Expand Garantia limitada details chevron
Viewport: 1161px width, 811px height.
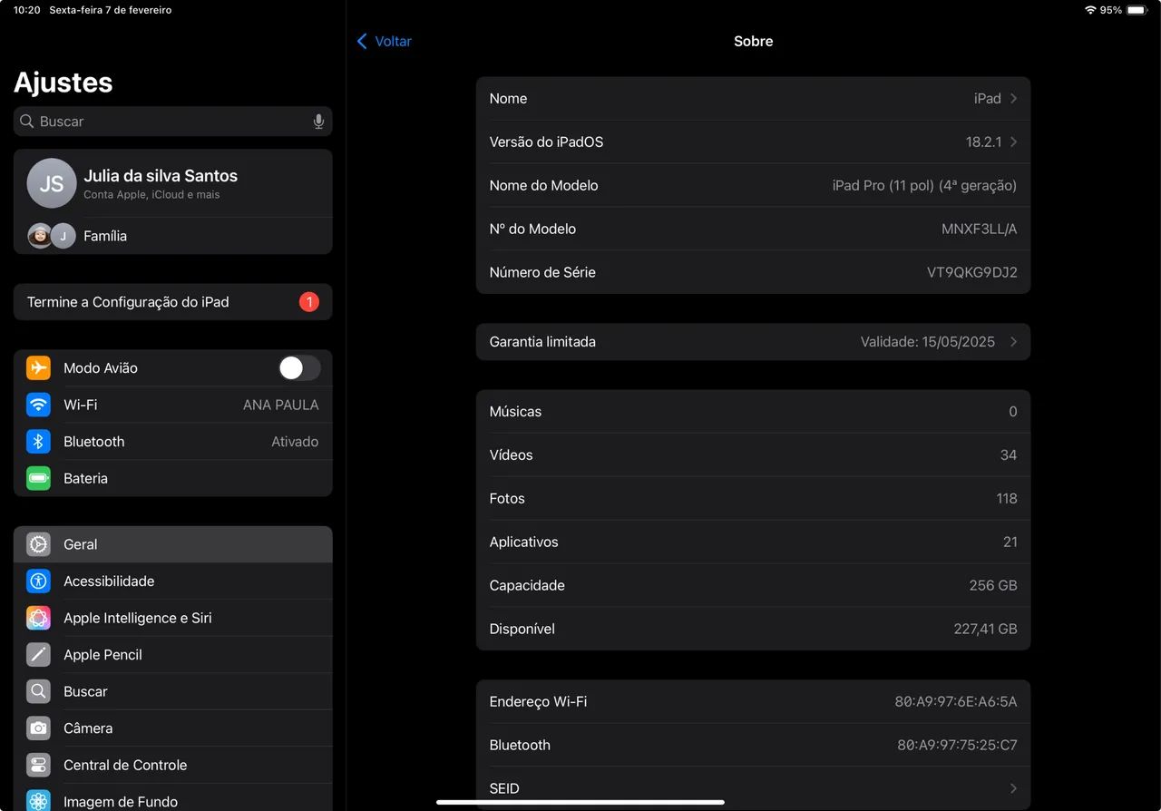1013,342
